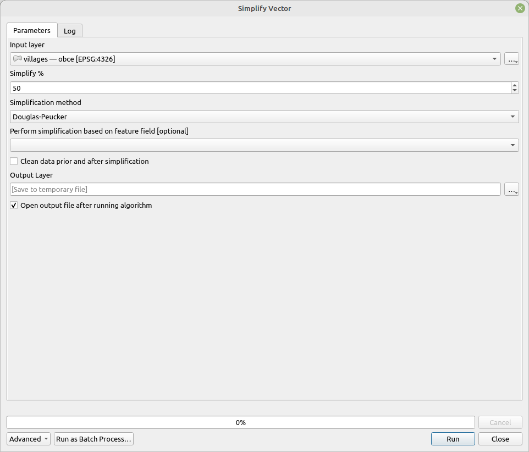Click the browse button beside Input layer
The image size is (529, 452).
[511, 59]
